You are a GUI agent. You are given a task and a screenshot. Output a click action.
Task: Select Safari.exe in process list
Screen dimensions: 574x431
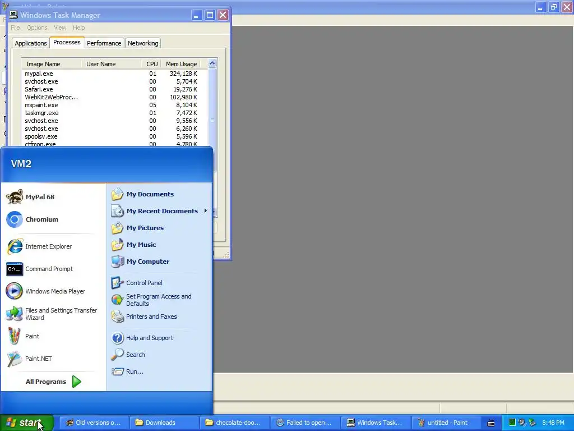pyautogui.click(x=114, y=89)
